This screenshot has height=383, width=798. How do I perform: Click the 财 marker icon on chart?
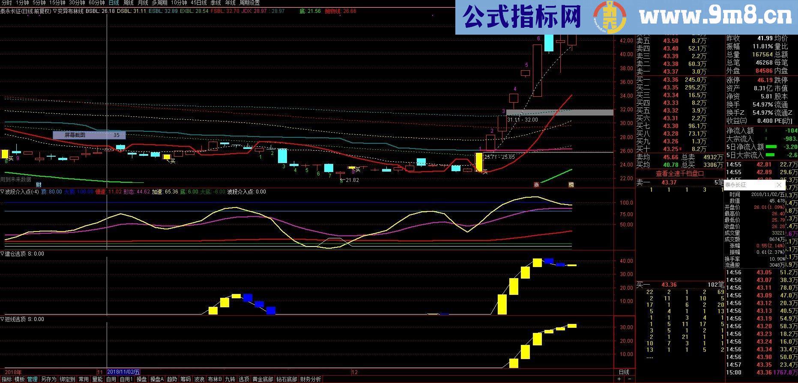[39, 185]
